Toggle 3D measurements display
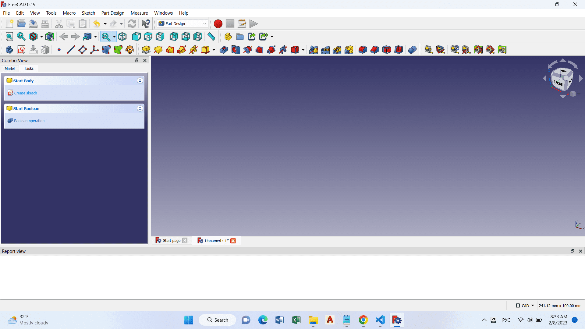The width and height of the screenshot is (585, 329). tap(490, 50)
